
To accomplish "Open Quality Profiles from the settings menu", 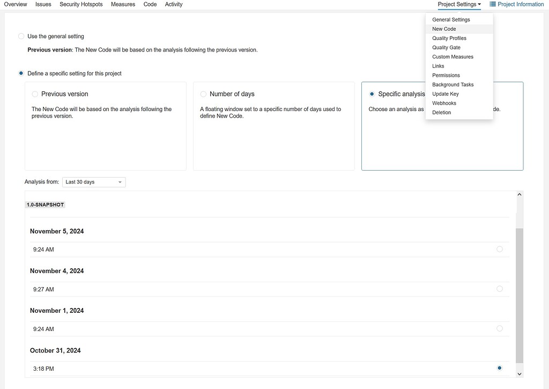I will tap(449, 38).
